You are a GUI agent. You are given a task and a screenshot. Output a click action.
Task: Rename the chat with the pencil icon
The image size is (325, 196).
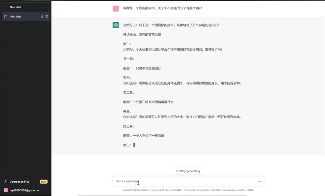42,17
